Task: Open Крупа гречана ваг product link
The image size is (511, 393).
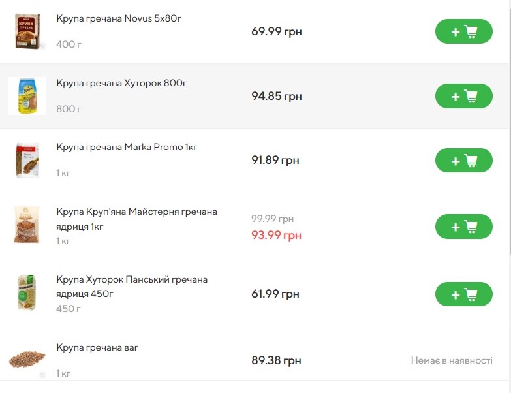Action: click(x=97, y=347)
